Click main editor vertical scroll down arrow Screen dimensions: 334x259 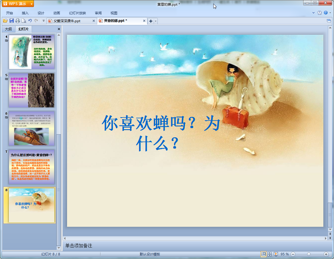[330, 230]
